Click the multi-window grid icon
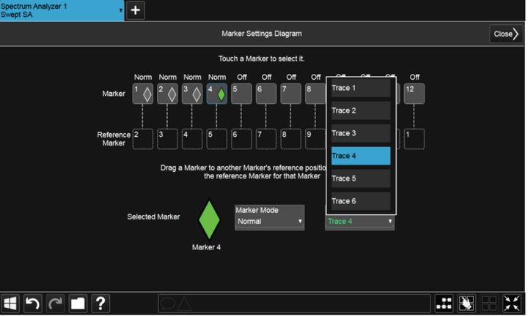Image resolution: width=528 pixels, height=316 pixels. coord(489,304)
